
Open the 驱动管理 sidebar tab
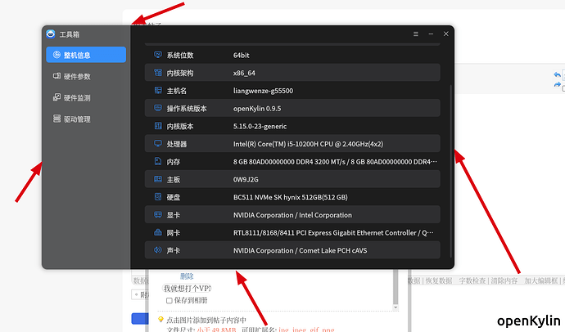(86, 119)
